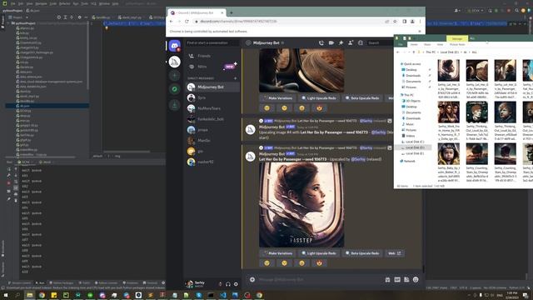Click Light Upscale Redo under the road image
This screenshot has width=533, height=300.
point(318,98)
